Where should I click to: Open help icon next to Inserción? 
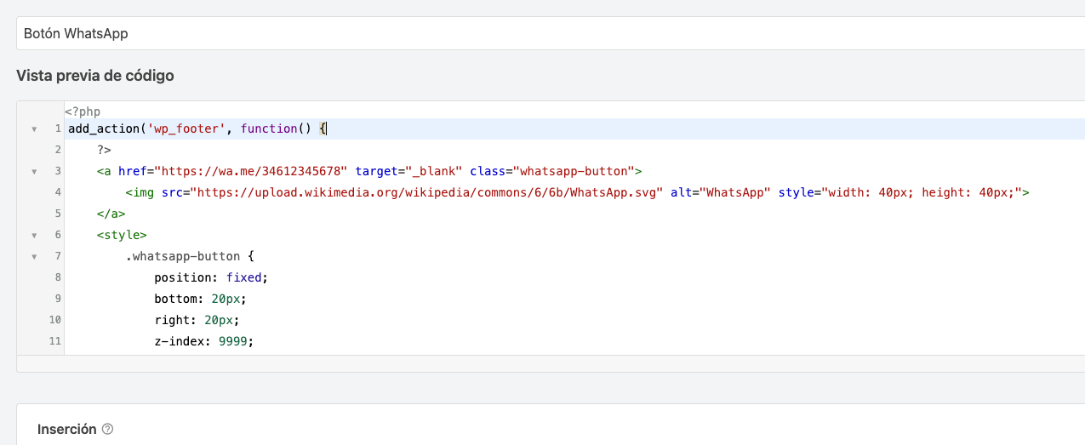coord(107,430)
